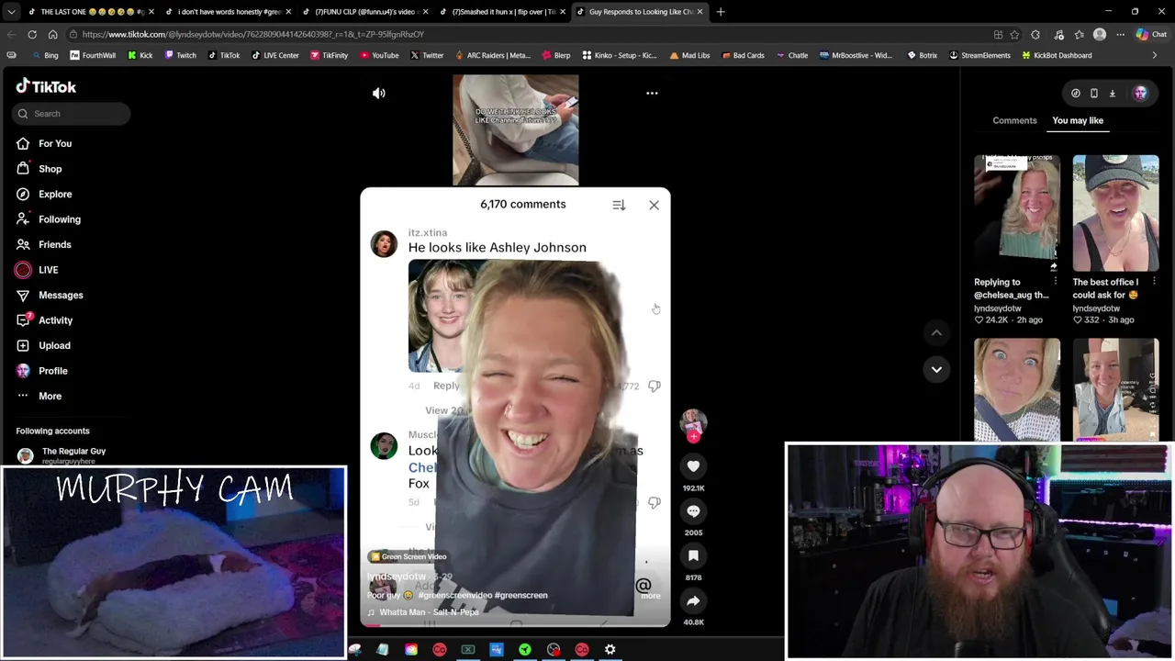The image size is (1175, 661).
Task: Save the video with the bookmark icon
Action: (693, 555)
